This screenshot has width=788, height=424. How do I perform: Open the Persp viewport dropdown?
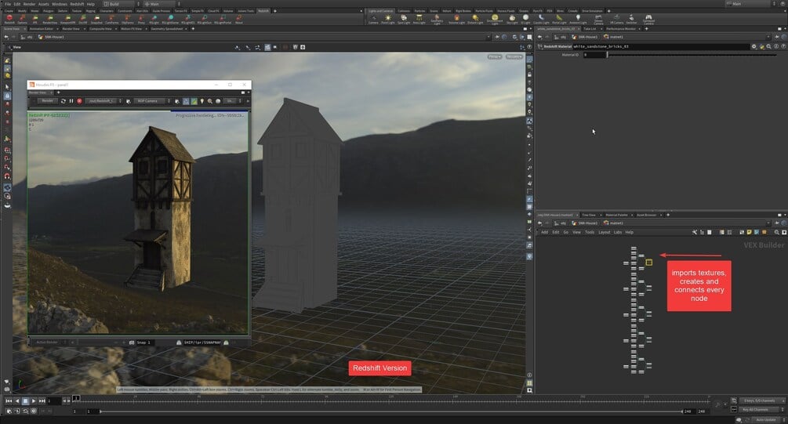click(495, 56)
